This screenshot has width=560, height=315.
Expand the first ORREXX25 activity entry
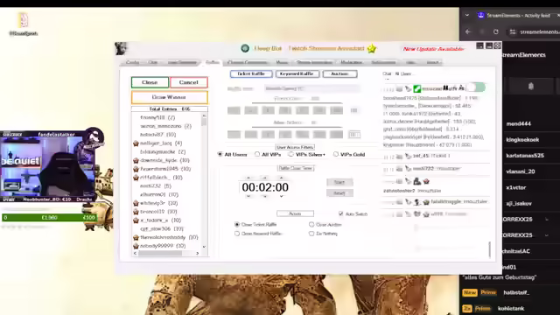click(x=547, y=220)
